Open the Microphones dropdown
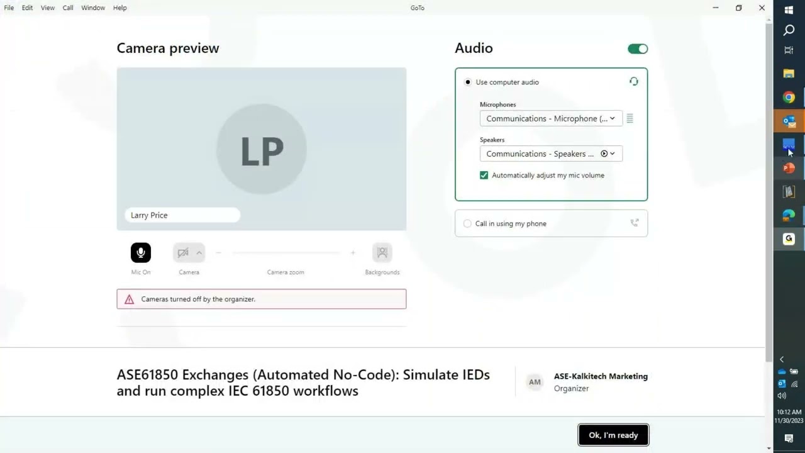 pos(551,118)
